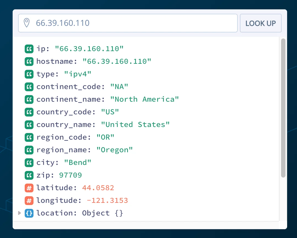Select the type value "ipv4"

click(x=78, y=74)
